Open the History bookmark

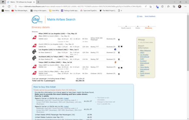click(x=6, y=11)
